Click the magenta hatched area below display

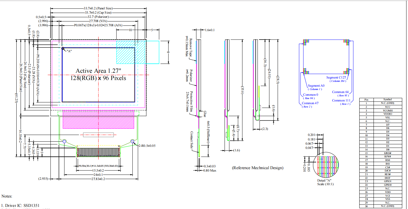tap(98, 119)
